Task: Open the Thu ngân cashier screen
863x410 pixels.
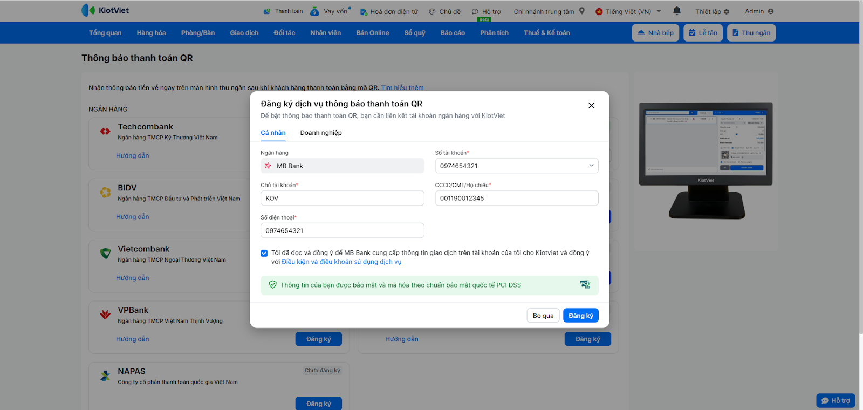Action: [751, 33]
